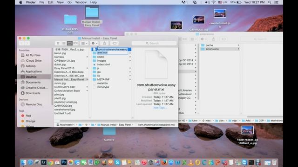This screenshot has width=298, height=167.
Task: Switch Finder to icon view
Action: click(58, 43)
